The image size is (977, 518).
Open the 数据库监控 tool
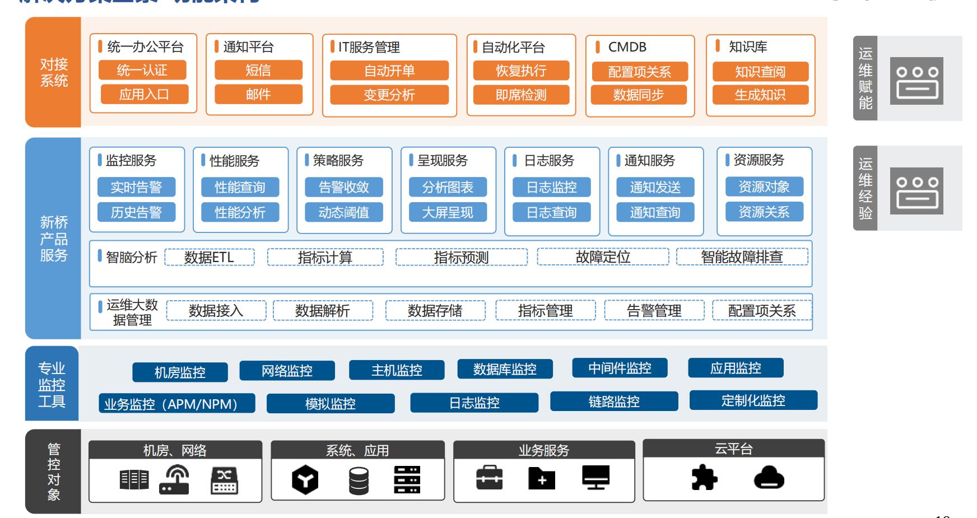click(x=505, y=369)
